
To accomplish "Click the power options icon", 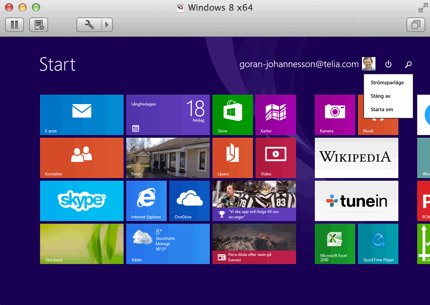I will [389, 64].
